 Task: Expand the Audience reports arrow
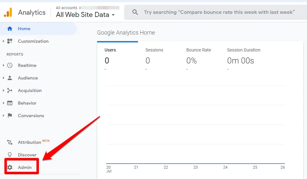point(3,78)
